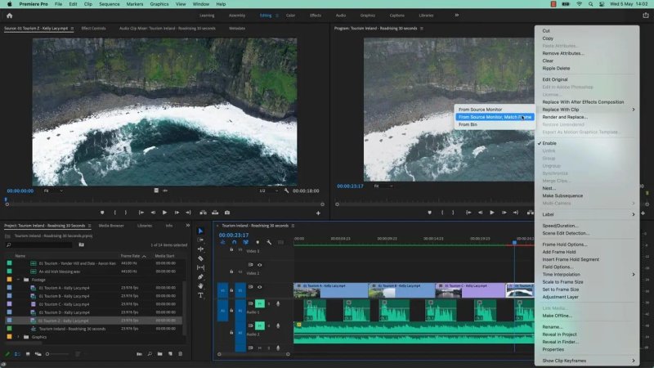The height and width of the screenshot is (368, 654).
Task: Toggle Mute on Audio 1 track
Action: (259, 303)
